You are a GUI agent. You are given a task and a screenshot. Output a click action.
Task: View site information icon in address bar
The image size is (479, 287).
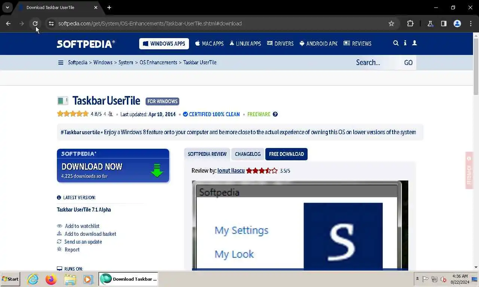[51, 24]
